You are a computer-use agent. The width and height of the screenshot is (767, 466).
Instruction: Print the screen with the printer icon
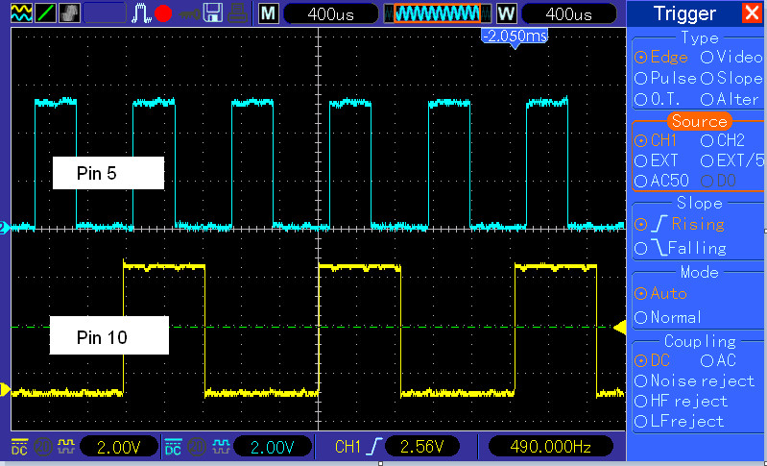tap(237, 13)
